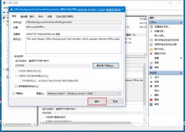Click the 帮助 icon under 所选项 section
Image resolution: width=185 pixels, height=132 pixels.
click(151, 104)
